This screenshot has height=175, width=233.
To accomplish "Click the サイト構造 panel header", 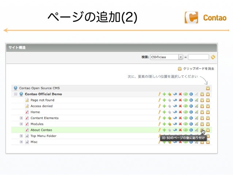I will point(111,48).
